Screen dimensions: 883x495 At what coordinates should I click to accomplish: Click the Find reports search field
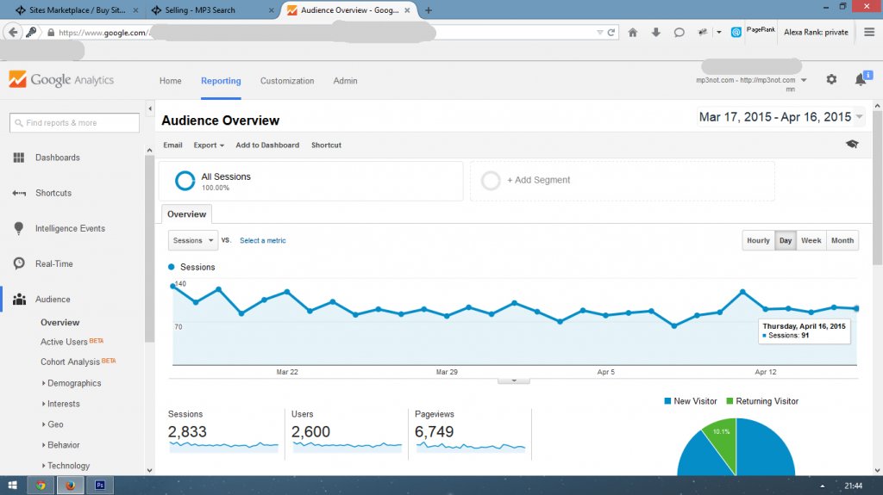(x=74, y=123)
